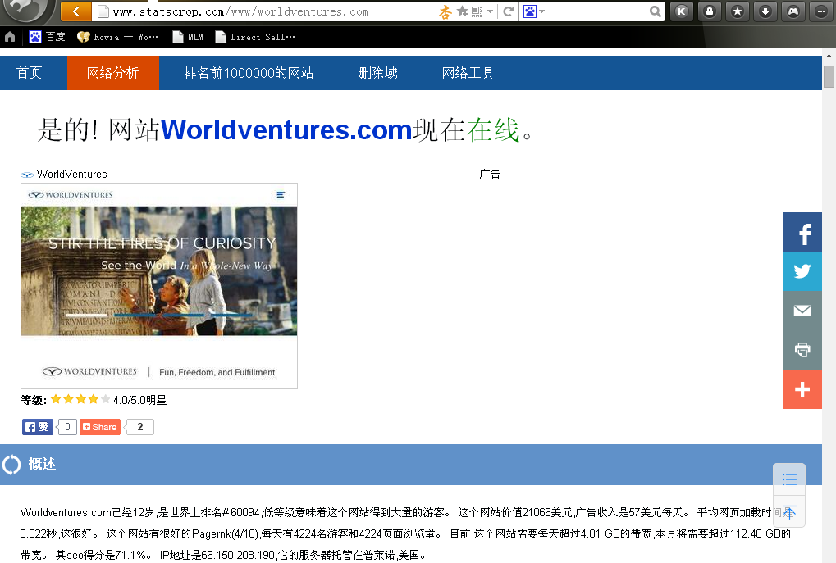Open 排名前1000000的网站 nav item

pyautogui.click(x=249, y=73)
